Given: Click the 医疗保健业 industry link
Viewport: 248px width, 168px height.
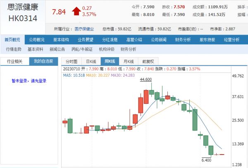Looking at the screenshot, I should [x=84, y=29].
